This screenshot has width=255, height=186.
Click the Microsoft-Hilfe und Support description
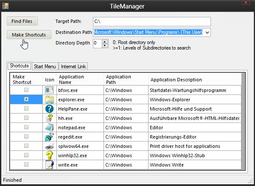(195, 109)
